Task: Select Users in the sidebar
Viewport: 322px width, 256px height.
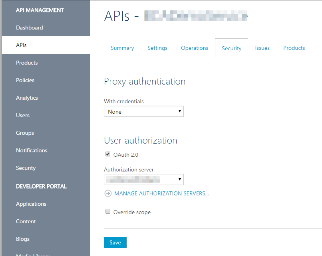Action: coord(23,115)
